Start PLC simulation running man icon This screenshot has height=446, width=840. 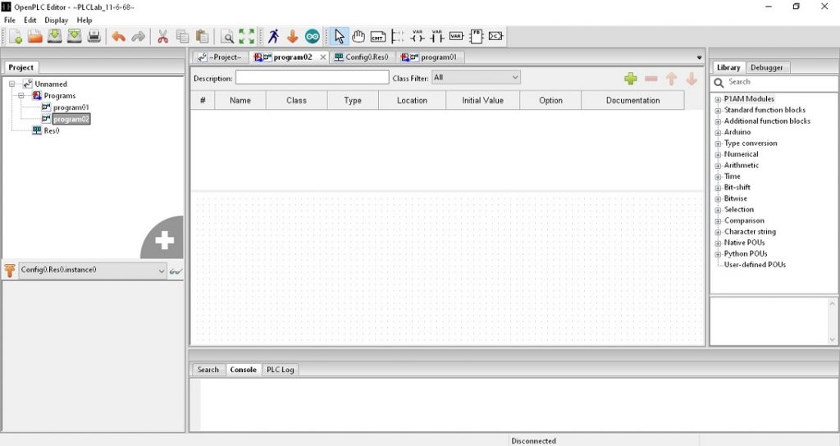point(274,36)
